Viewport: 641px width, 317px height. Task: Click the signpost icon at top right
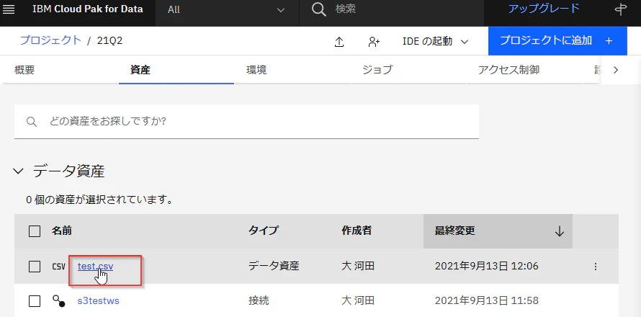(621, 9)
